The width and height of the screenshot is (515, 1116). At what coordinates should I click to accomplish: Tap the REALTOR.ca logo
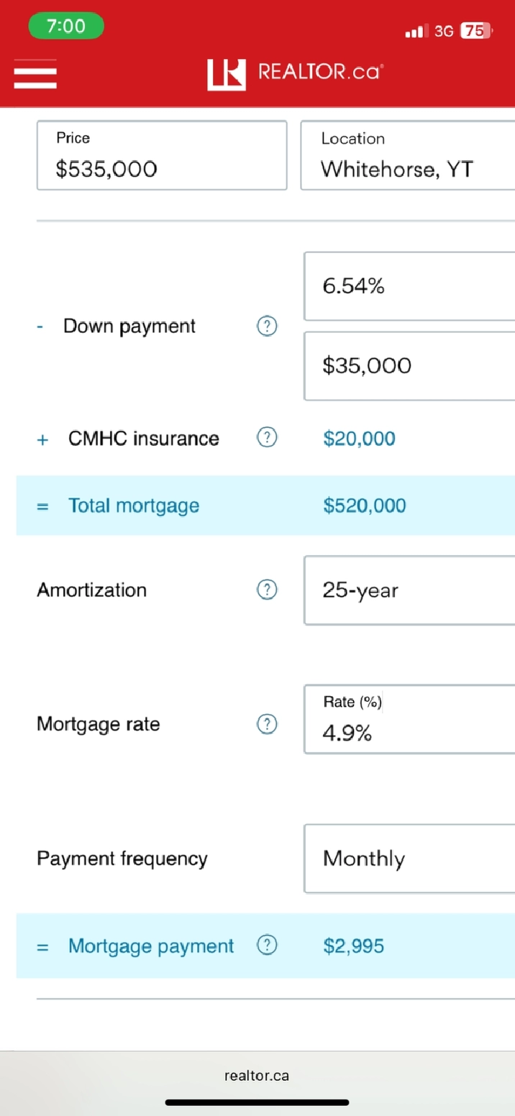click(x=295, y=74)
